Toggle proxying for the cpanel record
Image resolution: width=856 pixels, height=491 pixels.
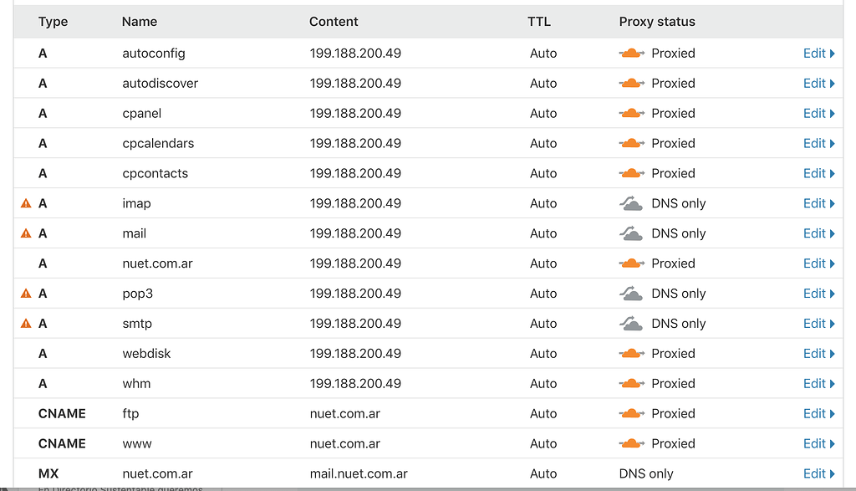631,113
